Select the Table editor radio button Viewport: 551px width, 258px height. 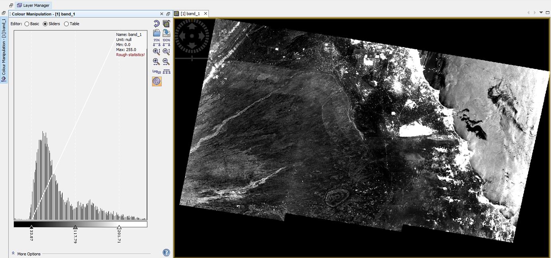coord(66,24)
